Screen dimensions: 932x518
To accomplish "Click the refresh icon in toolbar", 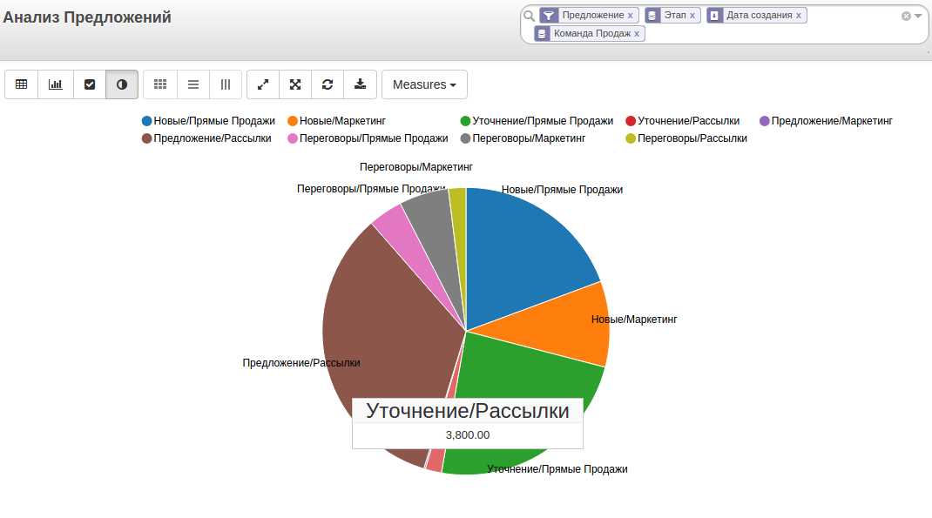I will [x=328, y=84].
